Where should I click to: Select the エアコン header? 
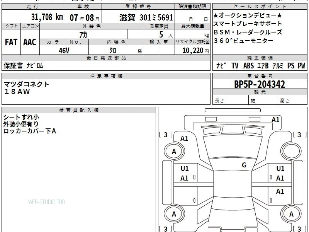[x=30, y=26]
